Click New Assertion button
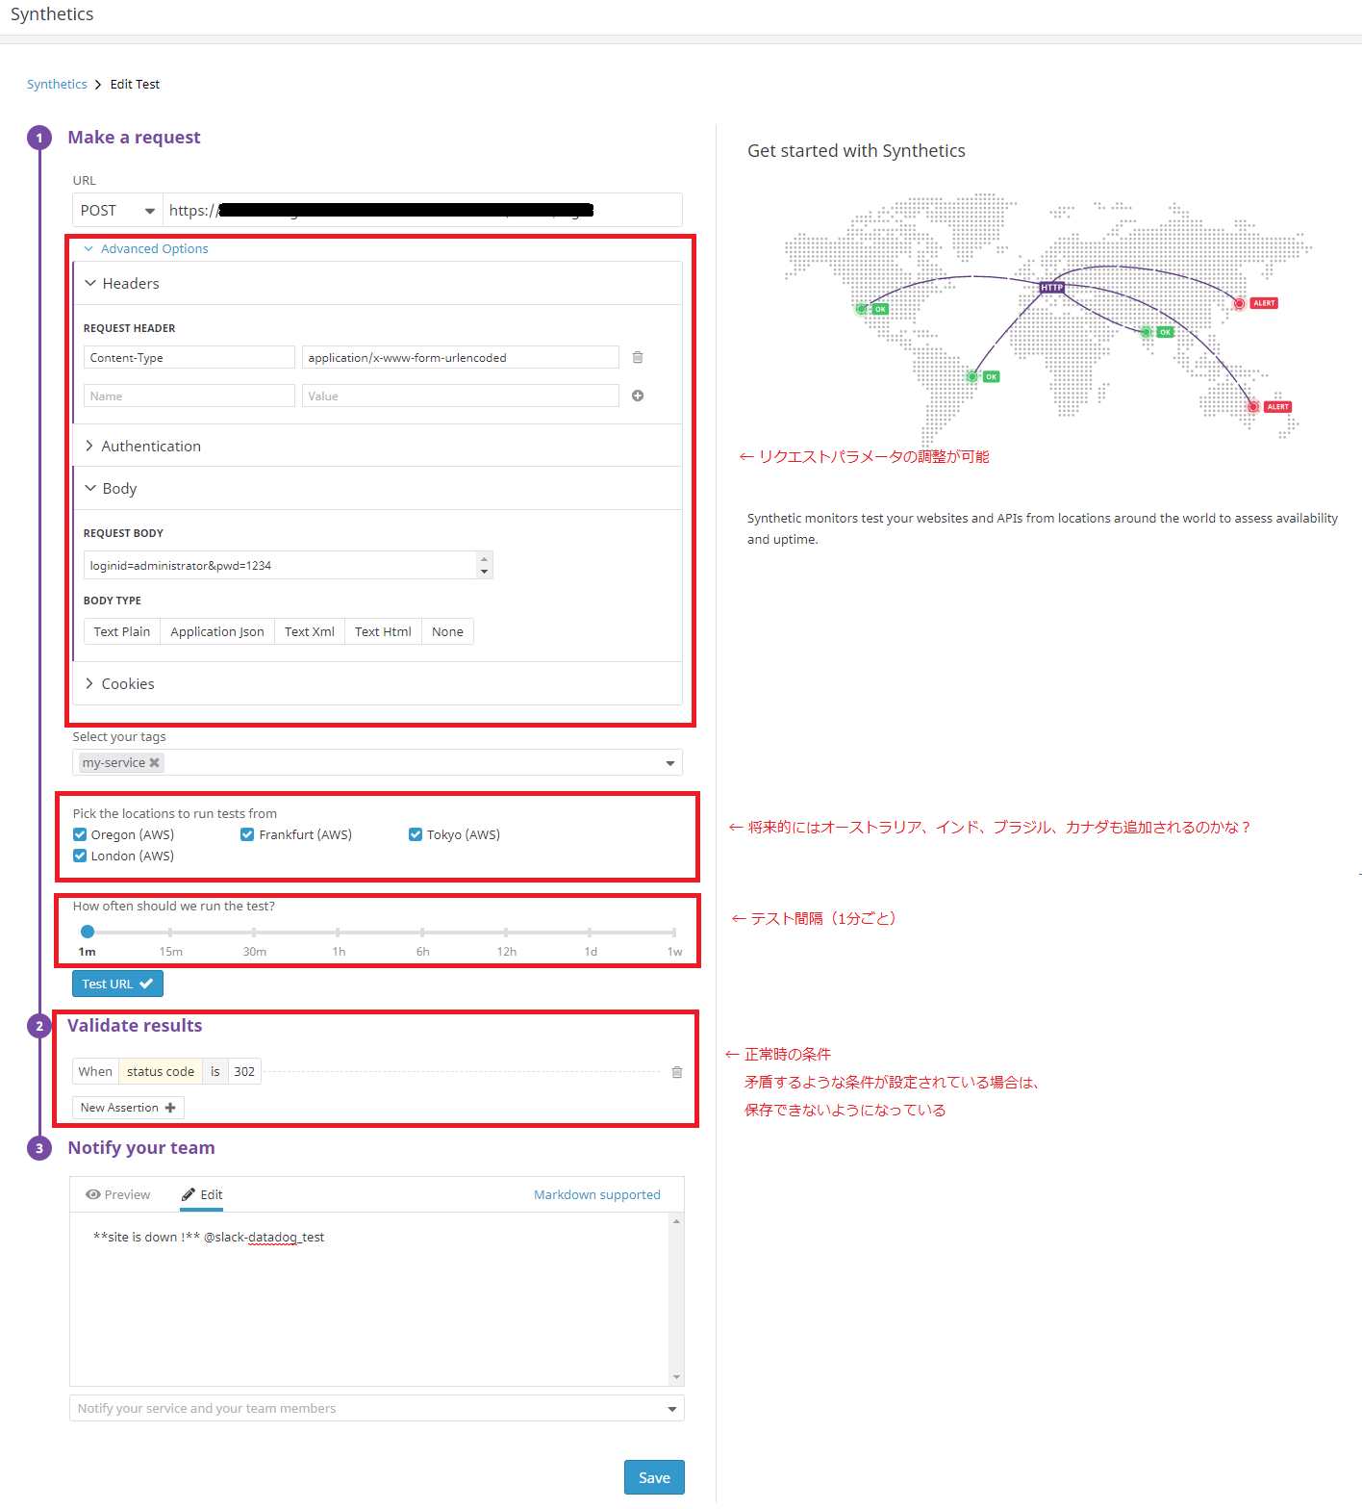The width and height of the screenshot is (1362, 1509). [128, 1108]
